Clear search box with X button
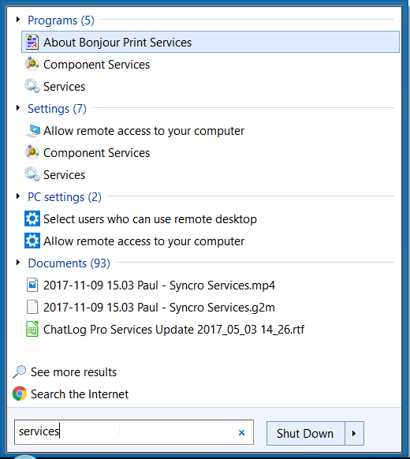Screen dimensions: 410x459 click(x=241, y=432)
